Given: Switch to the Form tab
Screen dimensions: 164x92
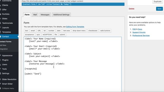Looking at the screenshot, I should pyautogui.click(x=27, y=15).
